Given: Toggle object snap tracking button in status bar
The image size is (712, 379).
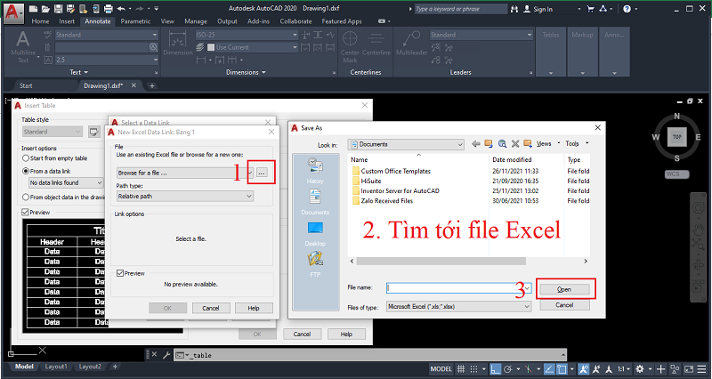Looking at the screenshot, I should click(549, 368).
